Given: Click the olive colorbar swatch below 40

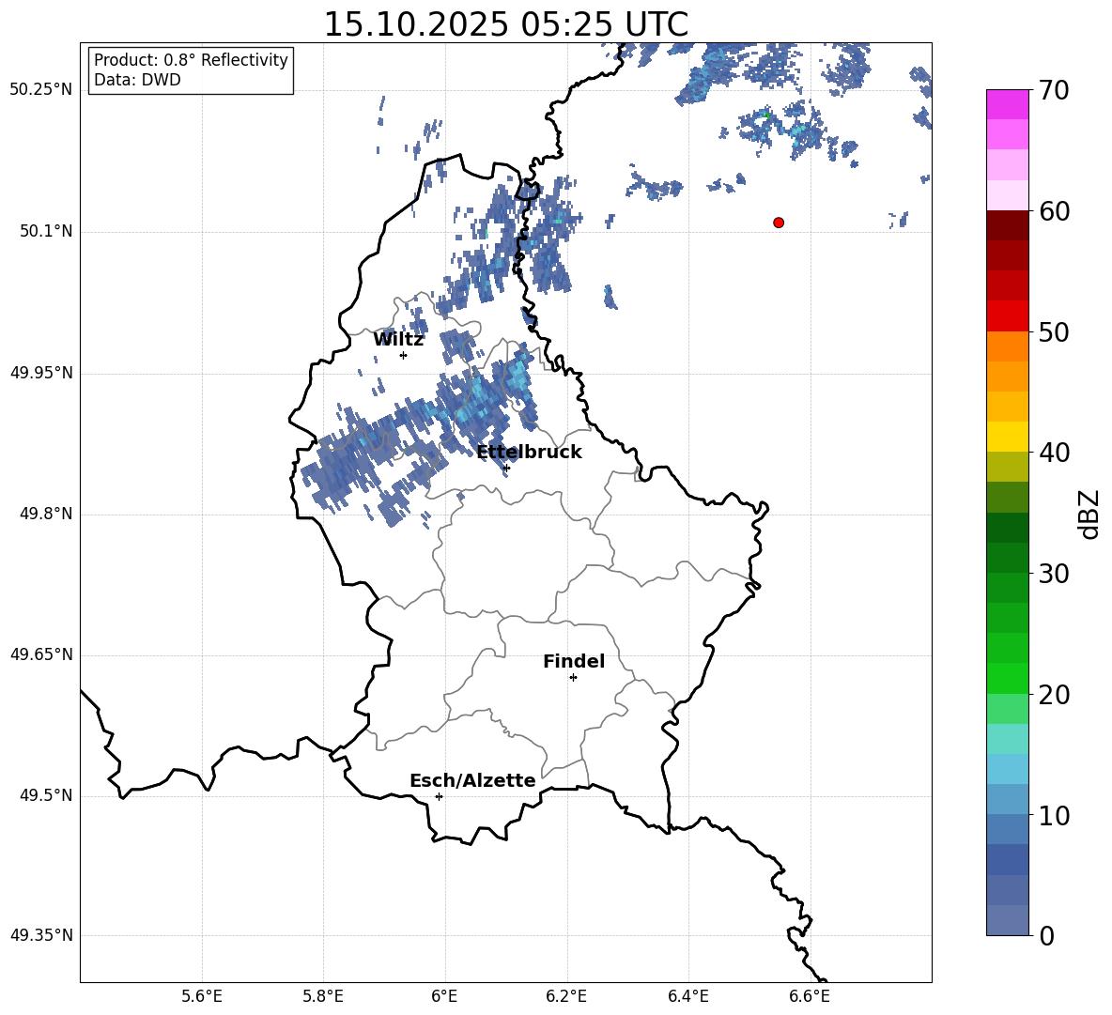Looking at the screenshot, I should pos(1008,467).
